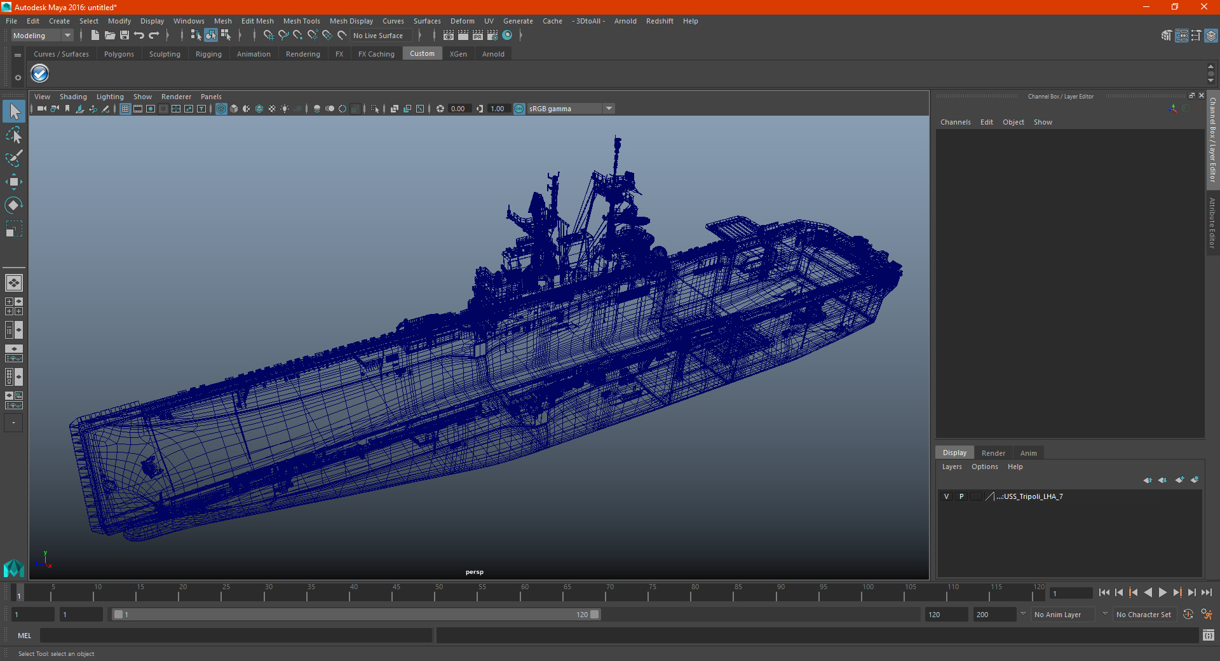Open the Modeling menu set dropdown
This screenshot has width=1220, height=661.
(43, 36)
